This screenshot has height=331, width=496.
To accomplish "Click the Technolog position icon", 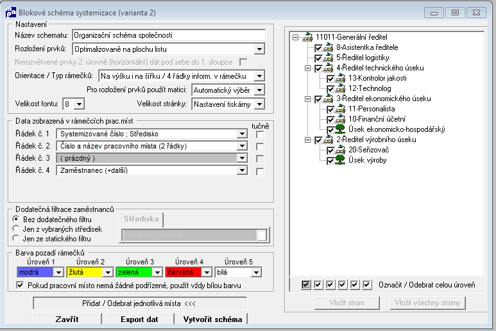I will [340, 88].
